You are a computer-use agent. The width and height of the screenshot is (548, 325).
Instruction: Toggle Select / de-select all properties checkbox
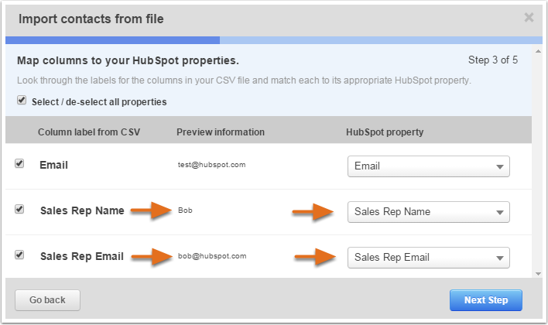(x=22, y=101)
